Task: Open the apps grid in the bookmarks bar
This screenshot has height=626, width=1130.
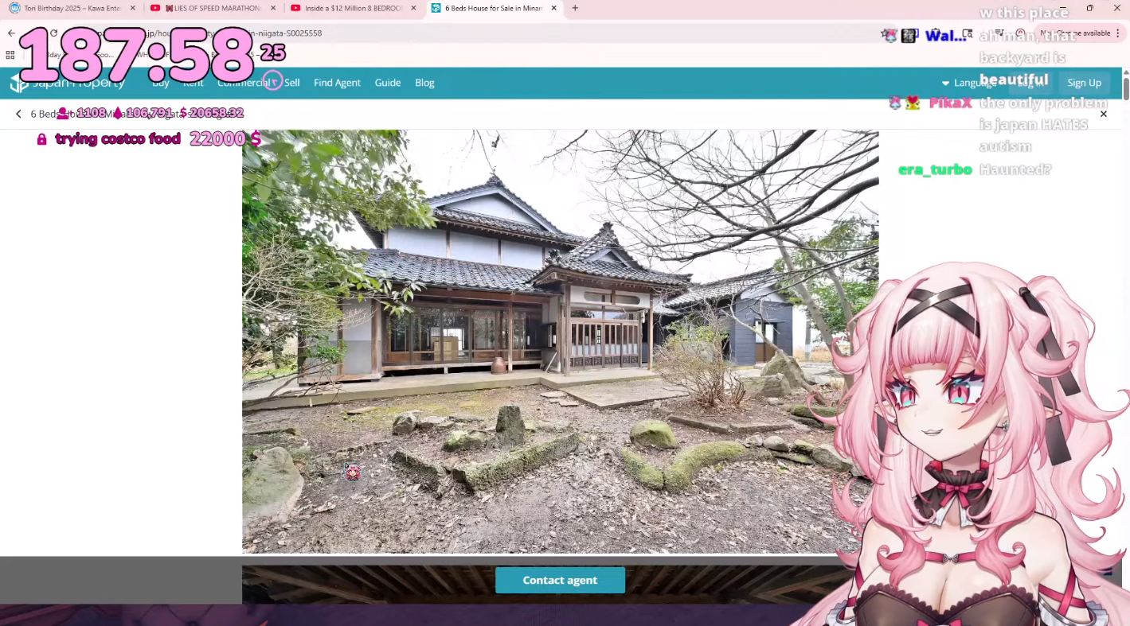Action: (10, 55)
